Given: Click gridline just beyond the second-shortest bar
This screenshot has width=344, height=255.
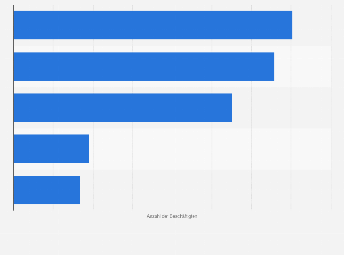Looking at the screenshot, I should click(93, 107).
